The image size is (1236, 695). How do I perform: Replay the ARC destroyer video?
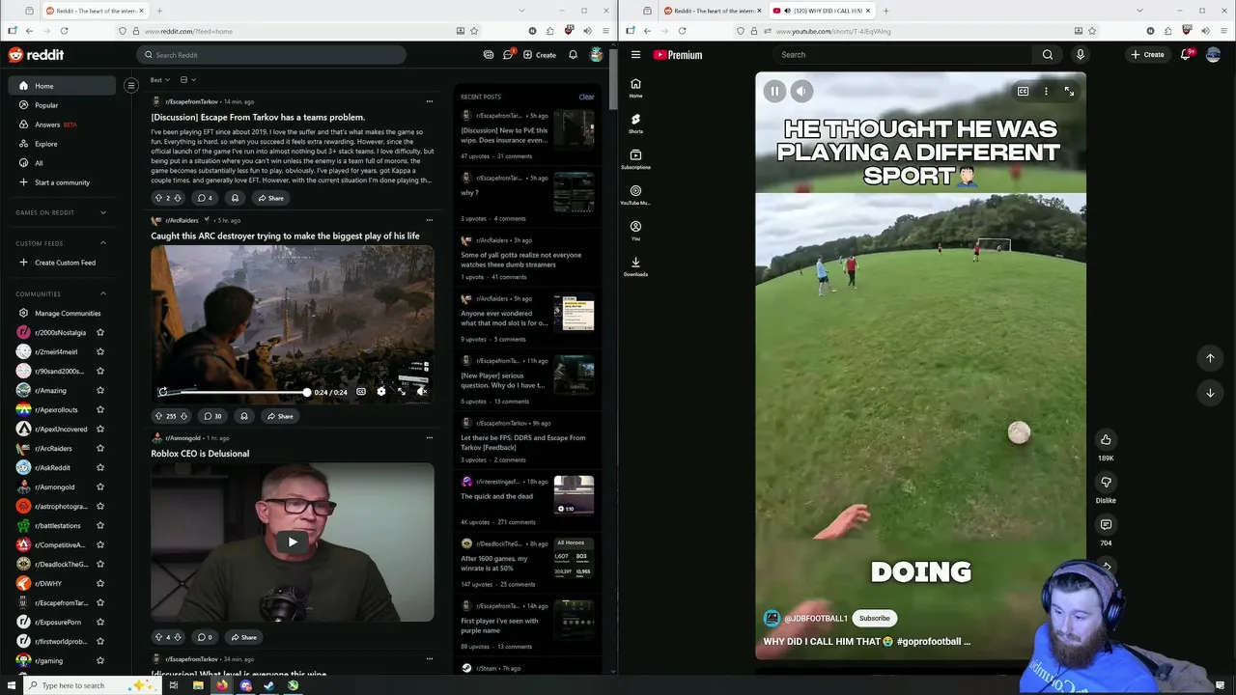(163, 392)
